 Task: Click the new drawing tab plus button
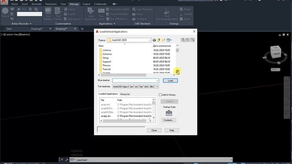pyautogui.click(x=82, y=29)
